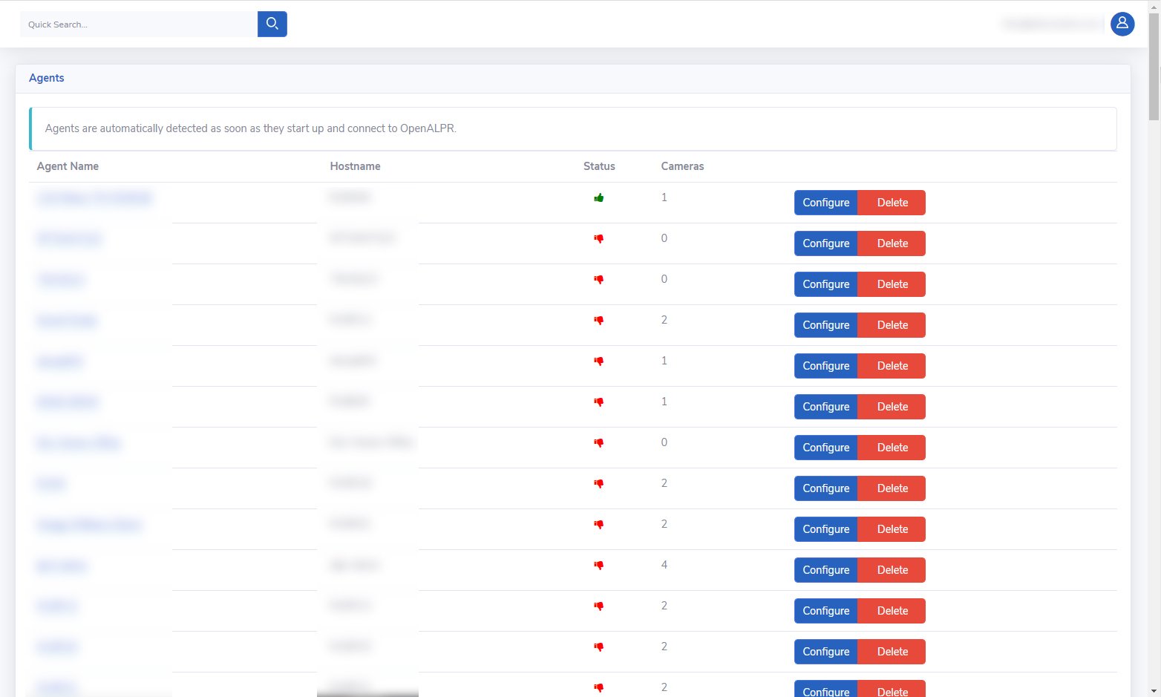
Task: Configure the agent with thumbs-up status
Action: coord(825,203)
